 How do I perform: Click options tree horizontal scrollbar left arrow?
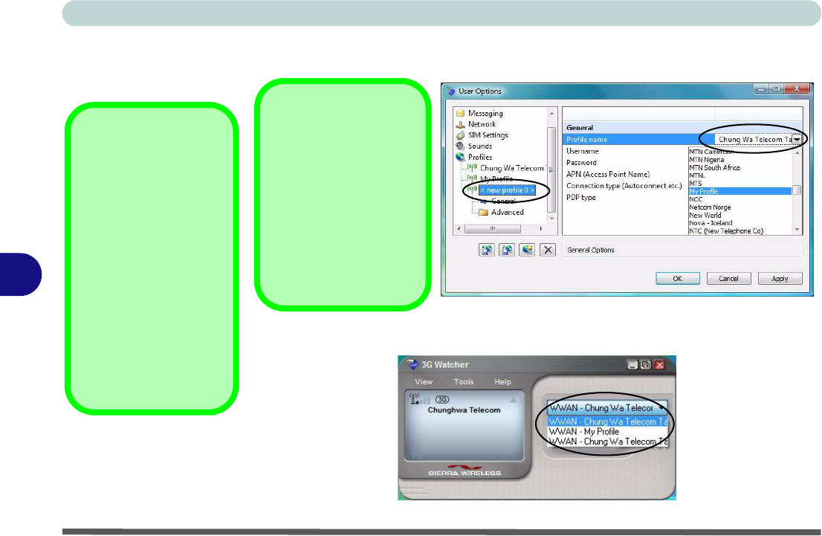tap(459, 229)
